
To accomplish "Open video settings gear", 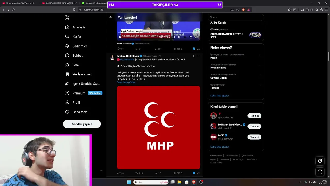I will pyautogui.click(x=185, y=37).
